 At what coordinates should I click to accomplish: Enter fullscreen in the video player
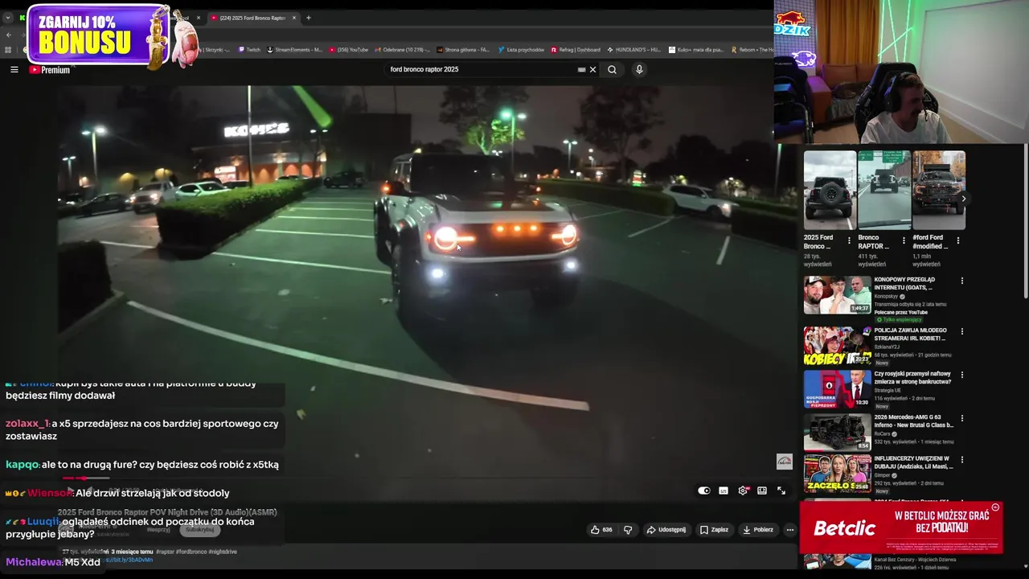click(x=781, y=491)
